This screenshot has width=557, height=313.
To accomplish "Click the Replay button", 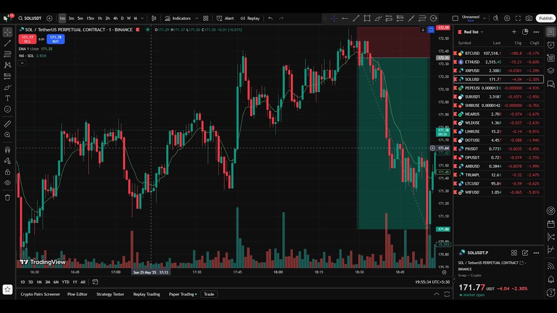I will (x=250, y=18).
